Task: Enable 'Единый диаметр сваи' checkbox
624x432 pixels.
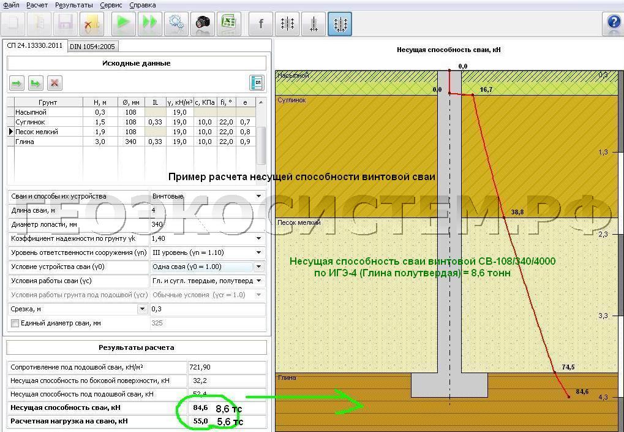Action: coord(15,323)
